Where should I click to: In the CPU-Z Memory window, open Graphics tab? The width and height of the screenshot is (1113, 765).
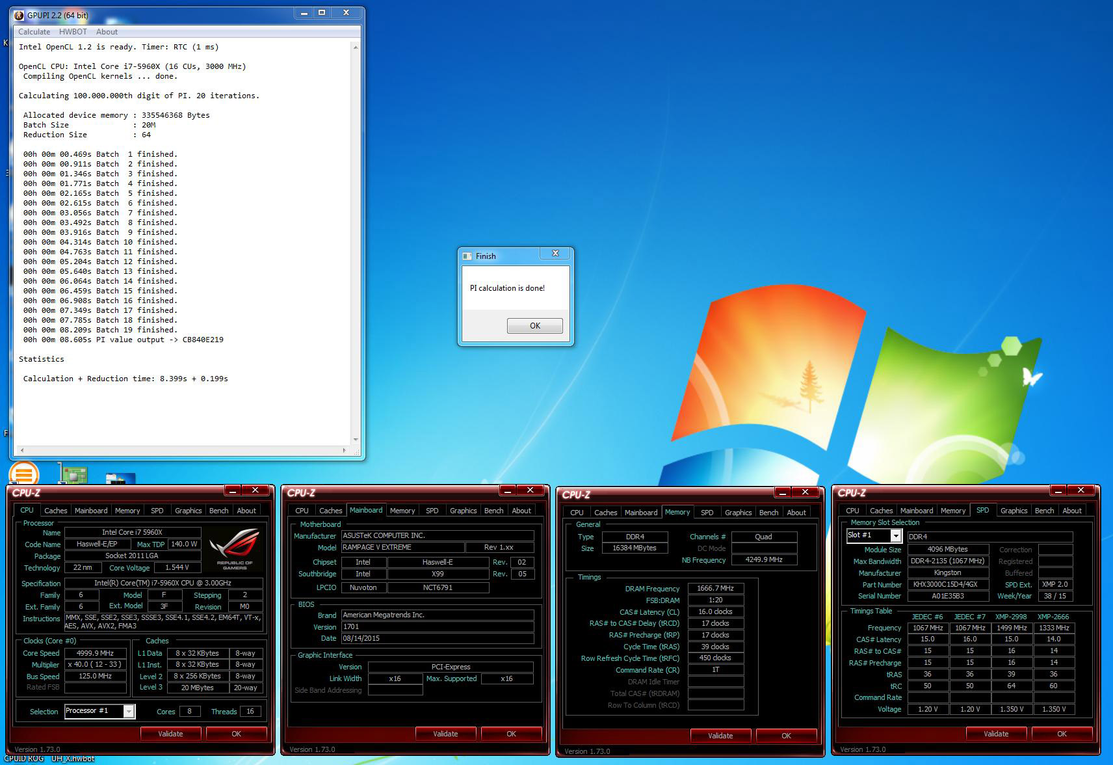click(739, 513)
